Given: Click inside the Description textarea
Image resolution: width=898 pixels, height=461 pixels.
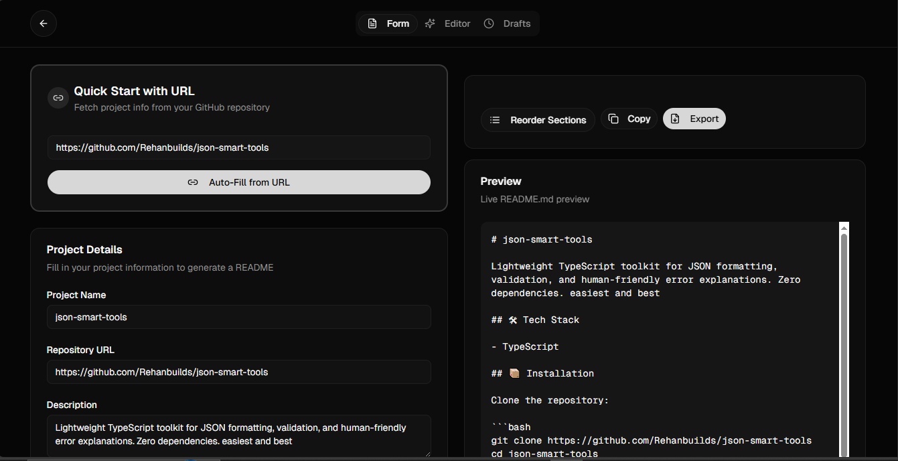Looking at the screenshot, I should click(239, 434).
